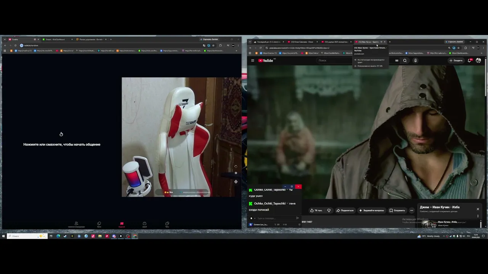Show more bookmarks in nekto.tv window
Image resolution: width=488 pixels, height=274 pixels.
[236, 51]
